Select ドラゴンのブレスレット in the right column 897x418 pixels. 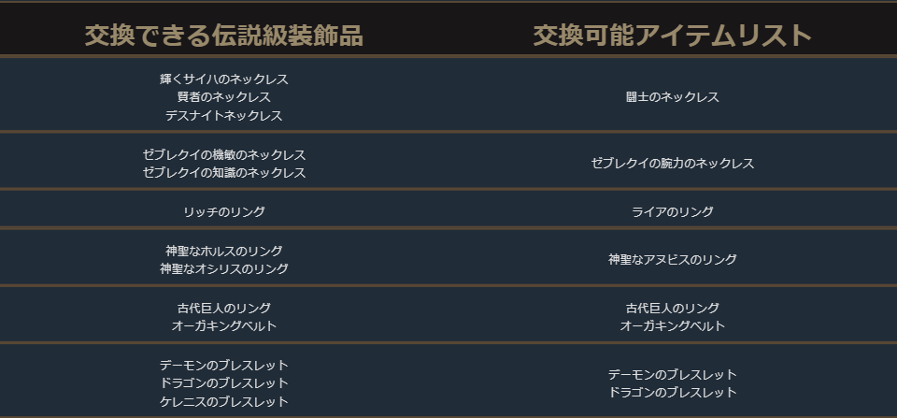[673, 393]
